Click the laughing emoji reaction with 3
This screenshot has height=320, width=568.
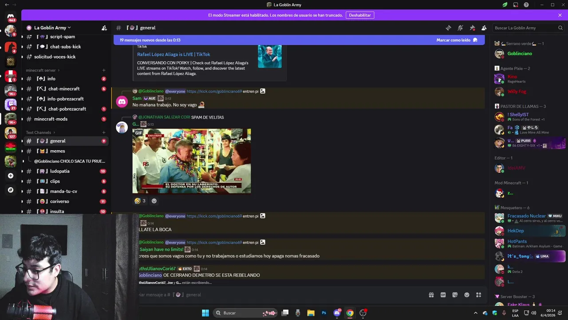click(x=140, y=201)
